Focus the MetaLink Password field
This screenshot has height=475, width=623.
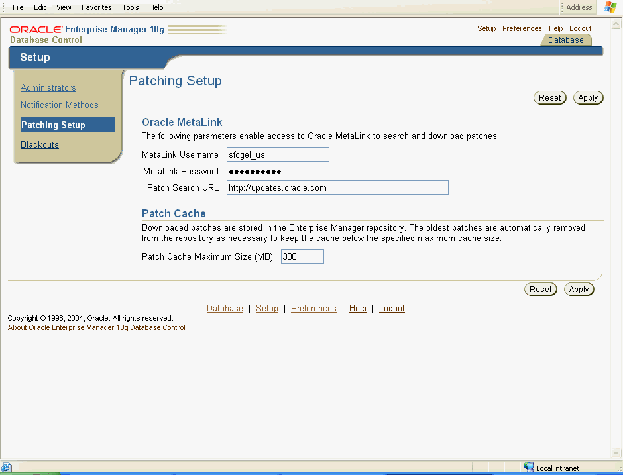click(x=278, y=171)
